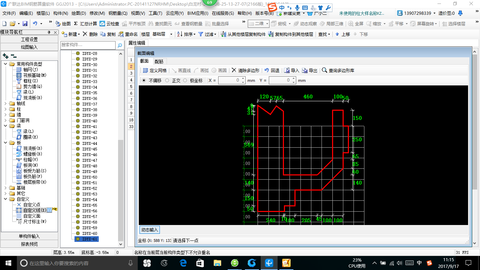
Task: Launch 云检查 cloud check
Action: tap(109, 24)
